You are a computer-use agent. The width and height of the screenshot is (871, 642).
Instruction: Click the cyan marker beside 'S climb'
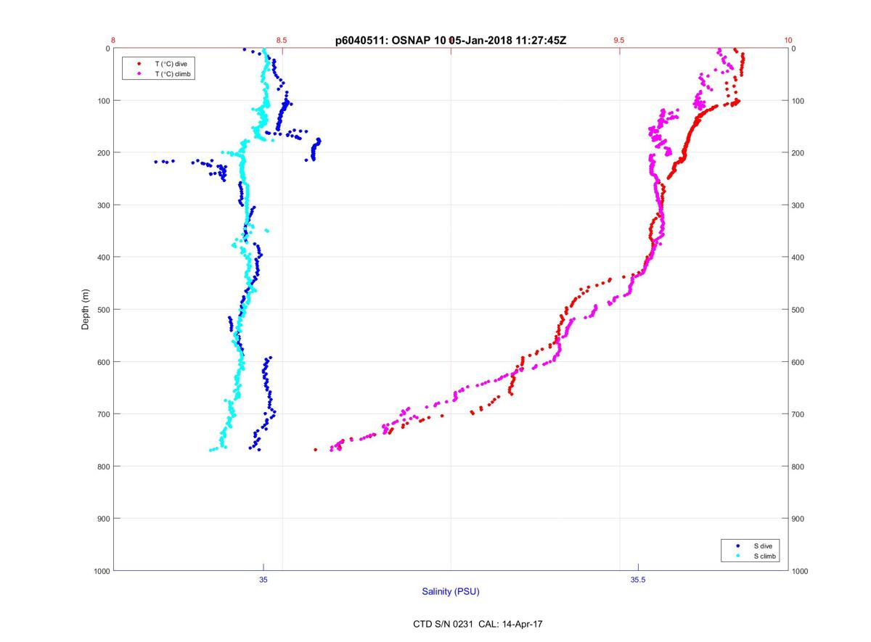[737, 556]
